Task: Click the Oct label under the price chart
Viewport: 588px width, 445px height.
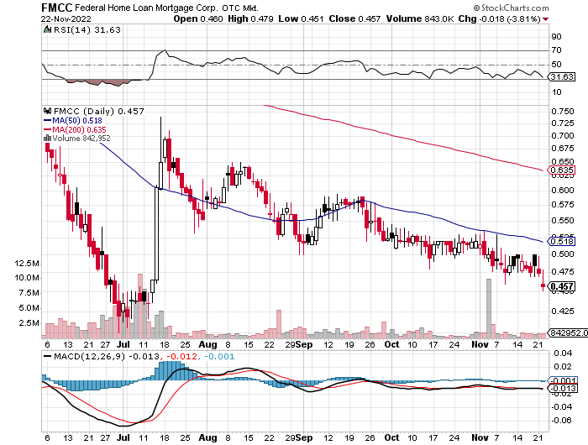Action: pyautogui.click(x=392, y=344)
